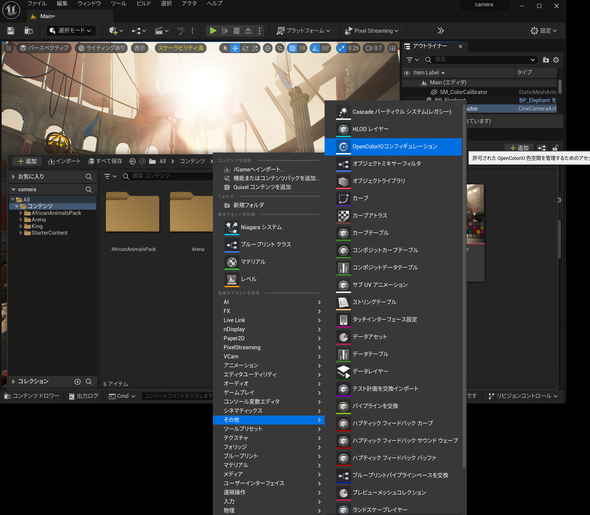Image resolution: width=590 pixels, height=515 pixels.
Task: Select Niagara System menu entry
Action: (261, 227)
